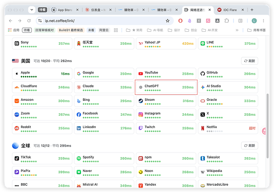Show hidden bookmarks with double chevron

click(237, 30)
